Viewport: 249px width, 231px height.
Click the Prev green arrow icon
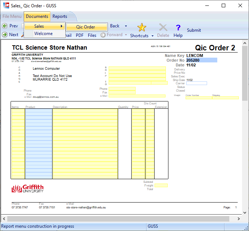coord(5,26)
